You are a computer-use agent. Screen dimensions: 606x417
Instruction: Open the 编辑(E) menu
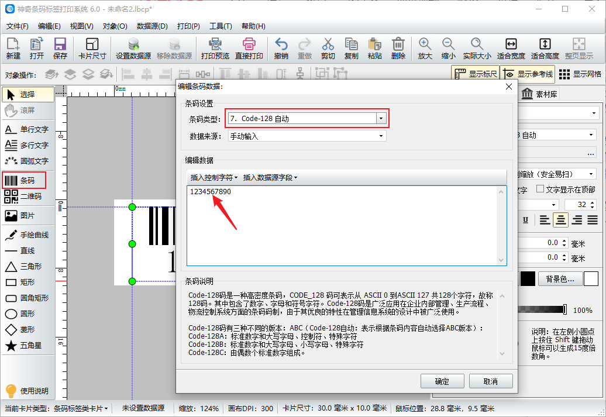point(49,26)
